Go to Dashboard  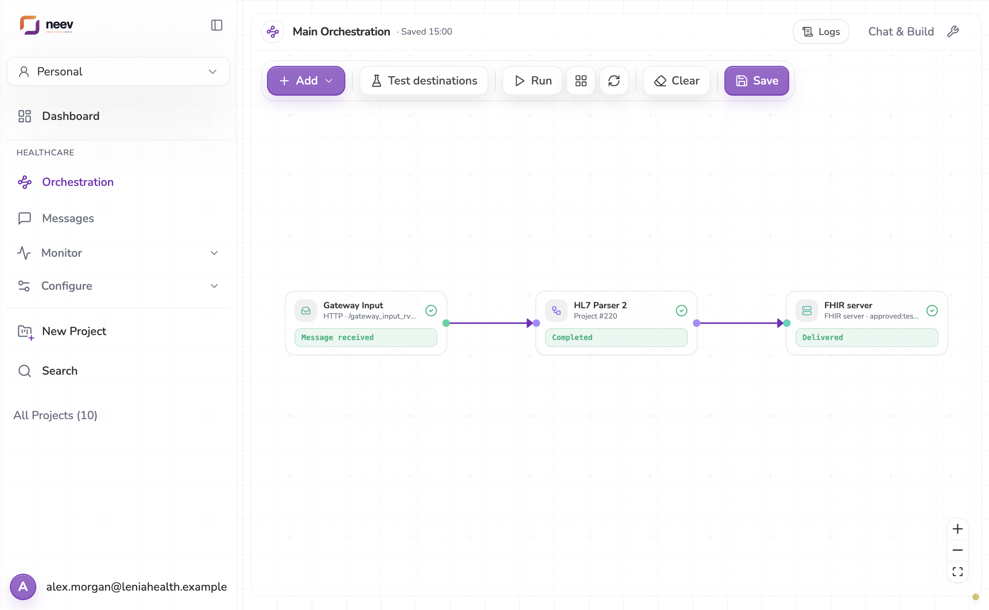point(118,116)
